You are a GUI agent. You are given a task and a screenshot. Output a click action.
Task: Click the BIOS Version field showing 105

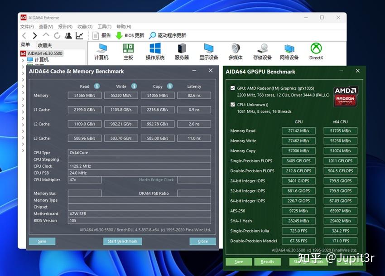tap(139, 220)
